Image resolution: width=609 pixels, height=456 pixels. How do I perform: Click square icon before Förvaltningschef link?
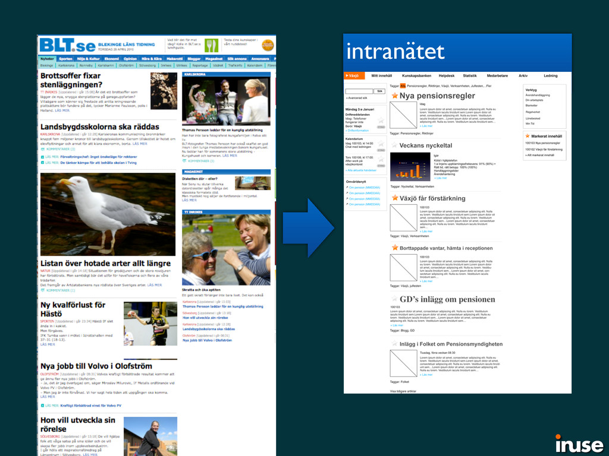42,157
